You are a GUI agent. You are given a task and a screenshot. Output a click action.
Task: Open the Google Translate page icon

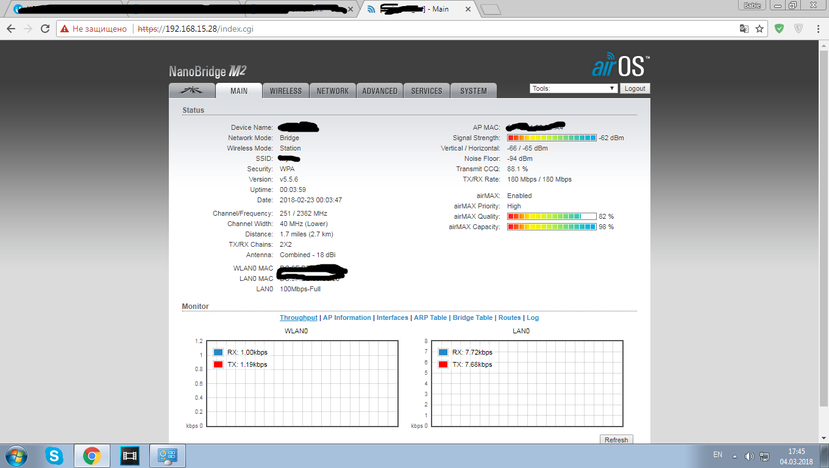[x=744, y=29]
